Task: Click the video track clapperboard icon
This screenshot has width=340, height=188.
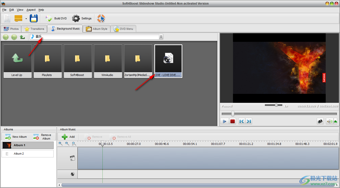Action: (73, 158)
